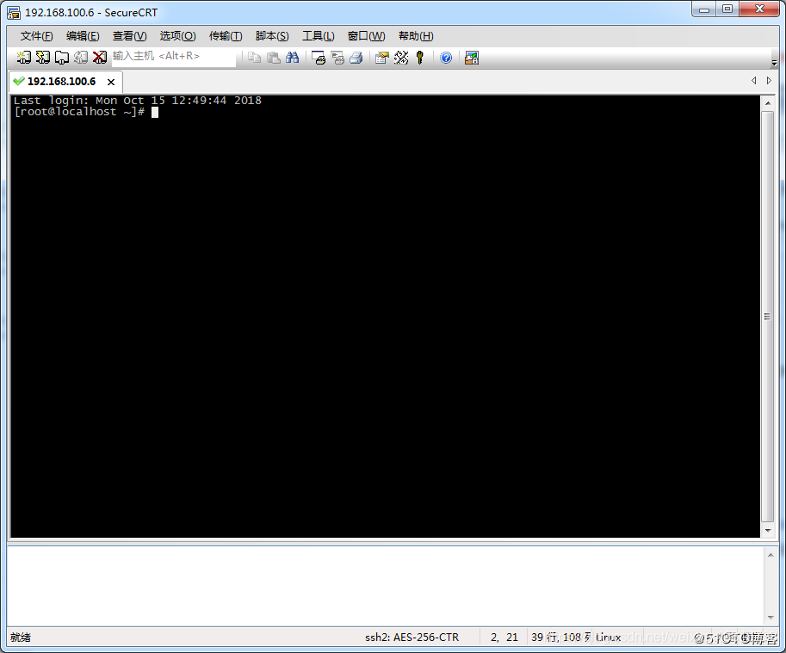Maximize the SecureCRT window
This screenshot has height=653, width=786.
pyautogui.click(x=727, y=9)
